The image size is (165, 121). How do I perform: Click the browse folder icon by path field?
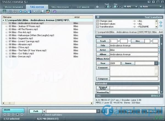[111, 111]
